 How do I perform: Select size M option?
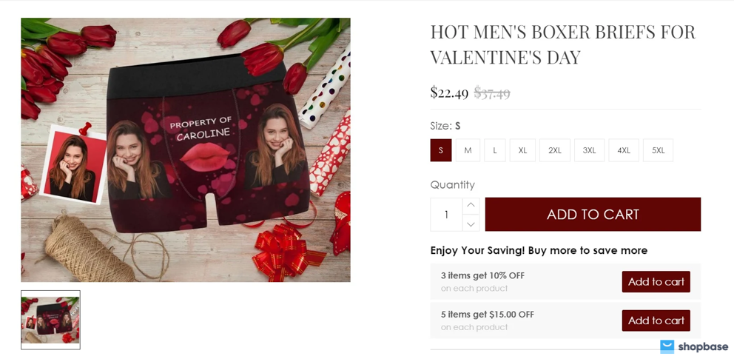pos(468,150)
